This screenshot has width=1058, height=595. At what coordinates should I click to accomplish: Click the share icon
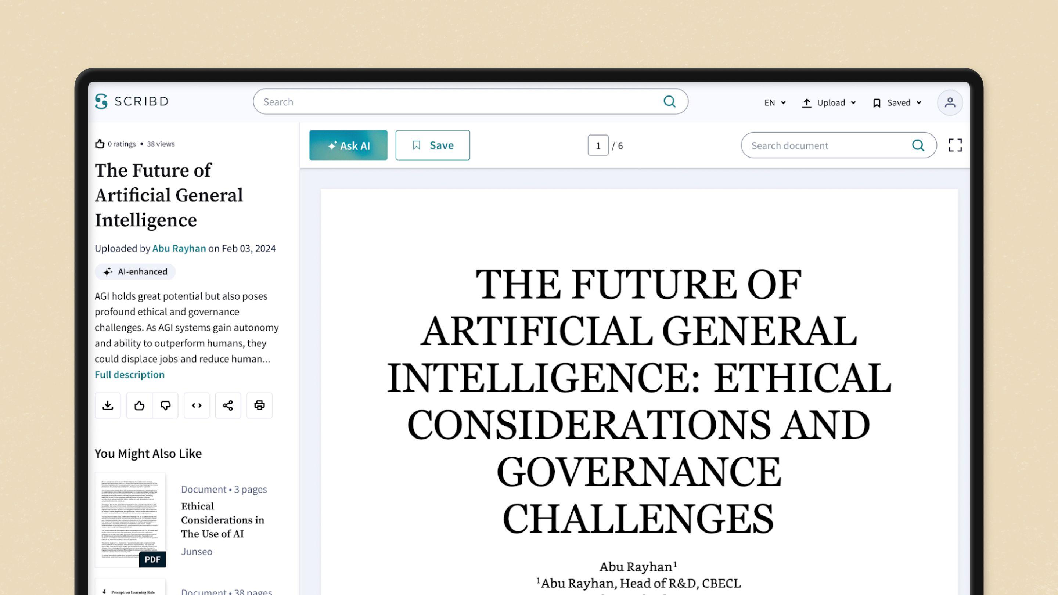pos(227,405)
